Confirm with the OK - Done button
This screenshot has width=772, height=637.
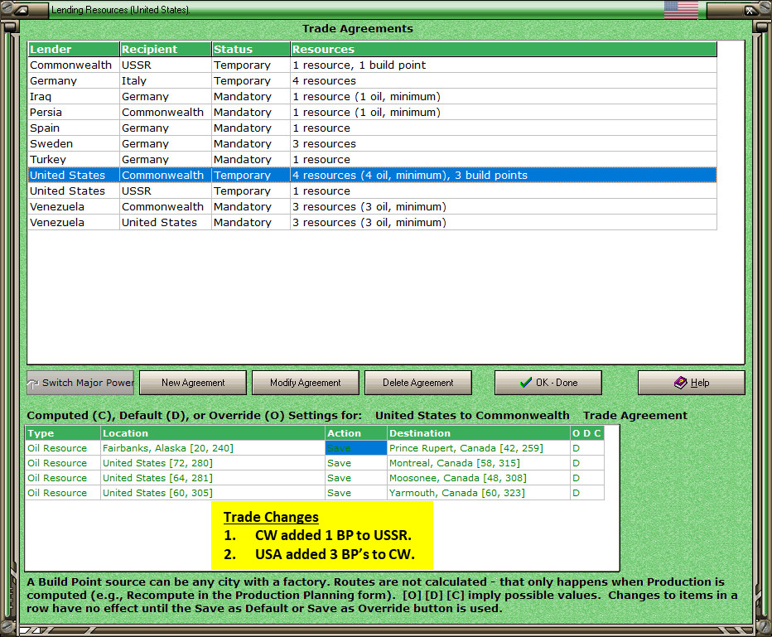click(548, 383)
